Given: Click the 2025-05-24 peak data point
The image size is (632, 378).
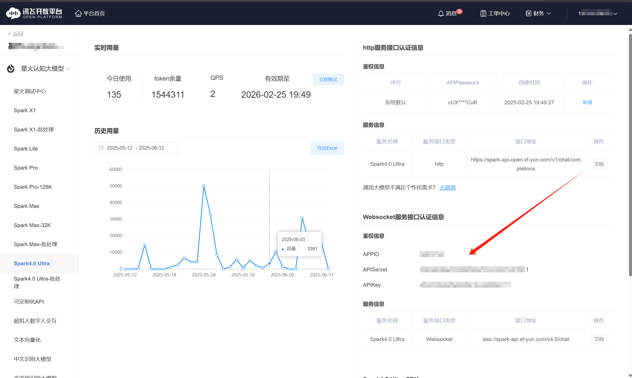Looking at the screenshot, I should pos(204,186).
